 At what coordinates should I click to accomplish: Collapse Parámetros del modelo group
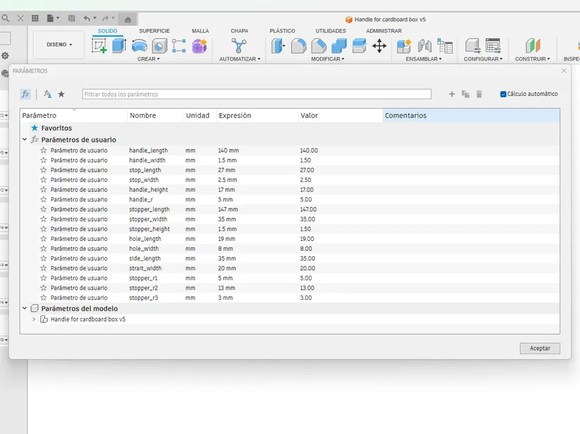pos(24,308)
